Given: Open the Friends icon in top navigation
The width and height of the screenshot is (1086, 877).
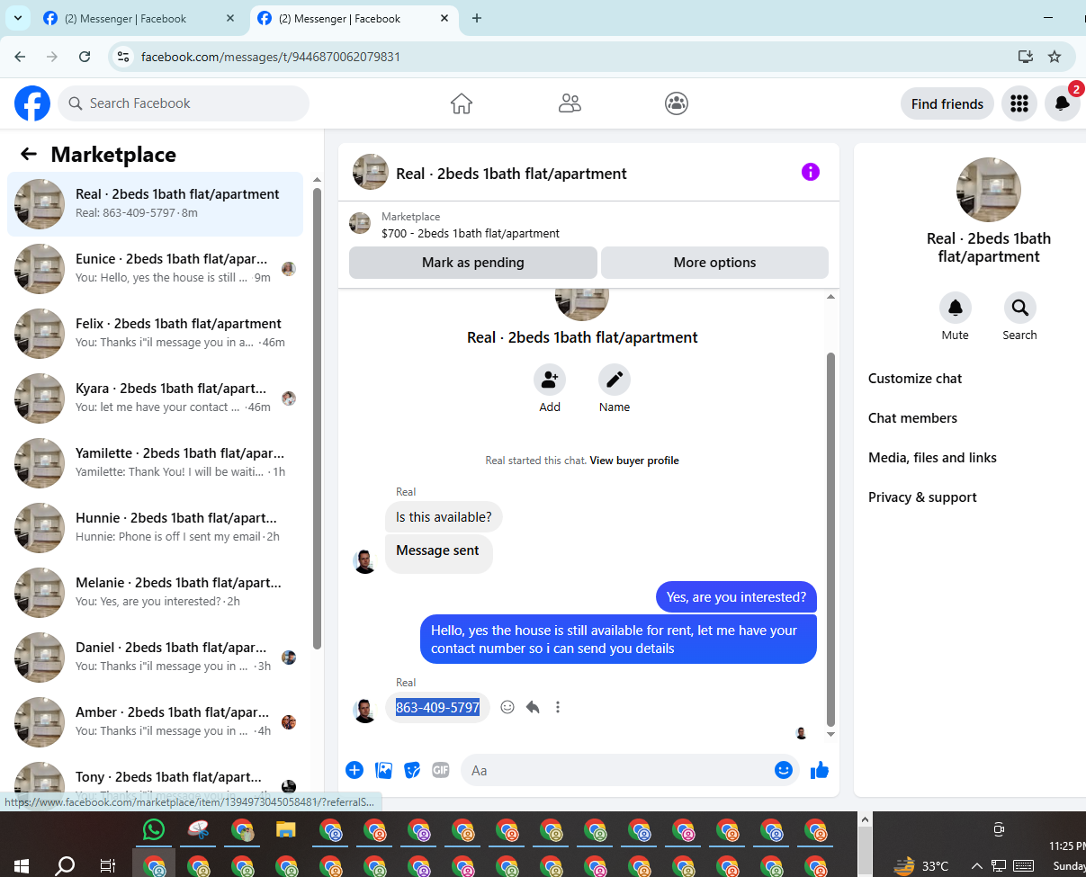Looking at the screenshot, I should [570, 103].
